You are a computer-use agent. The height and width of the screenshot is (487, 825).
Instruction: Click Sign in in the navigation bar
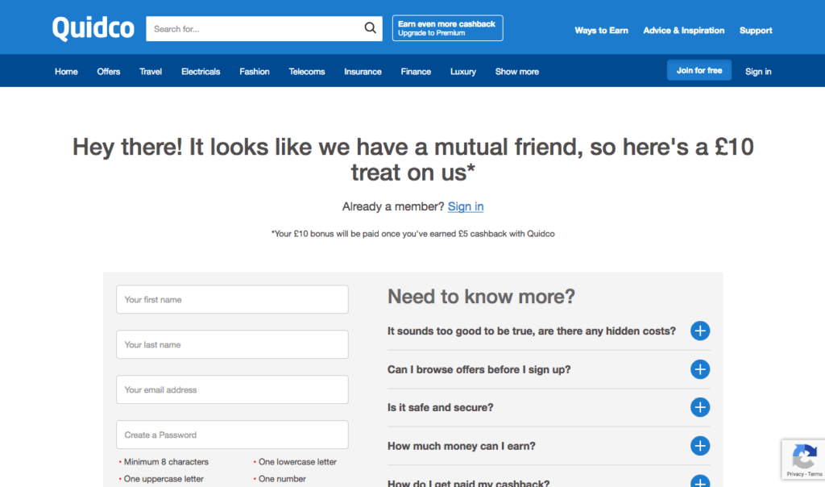(758, 72)
